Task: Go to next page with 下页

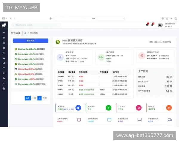Action: pos(45,98)
